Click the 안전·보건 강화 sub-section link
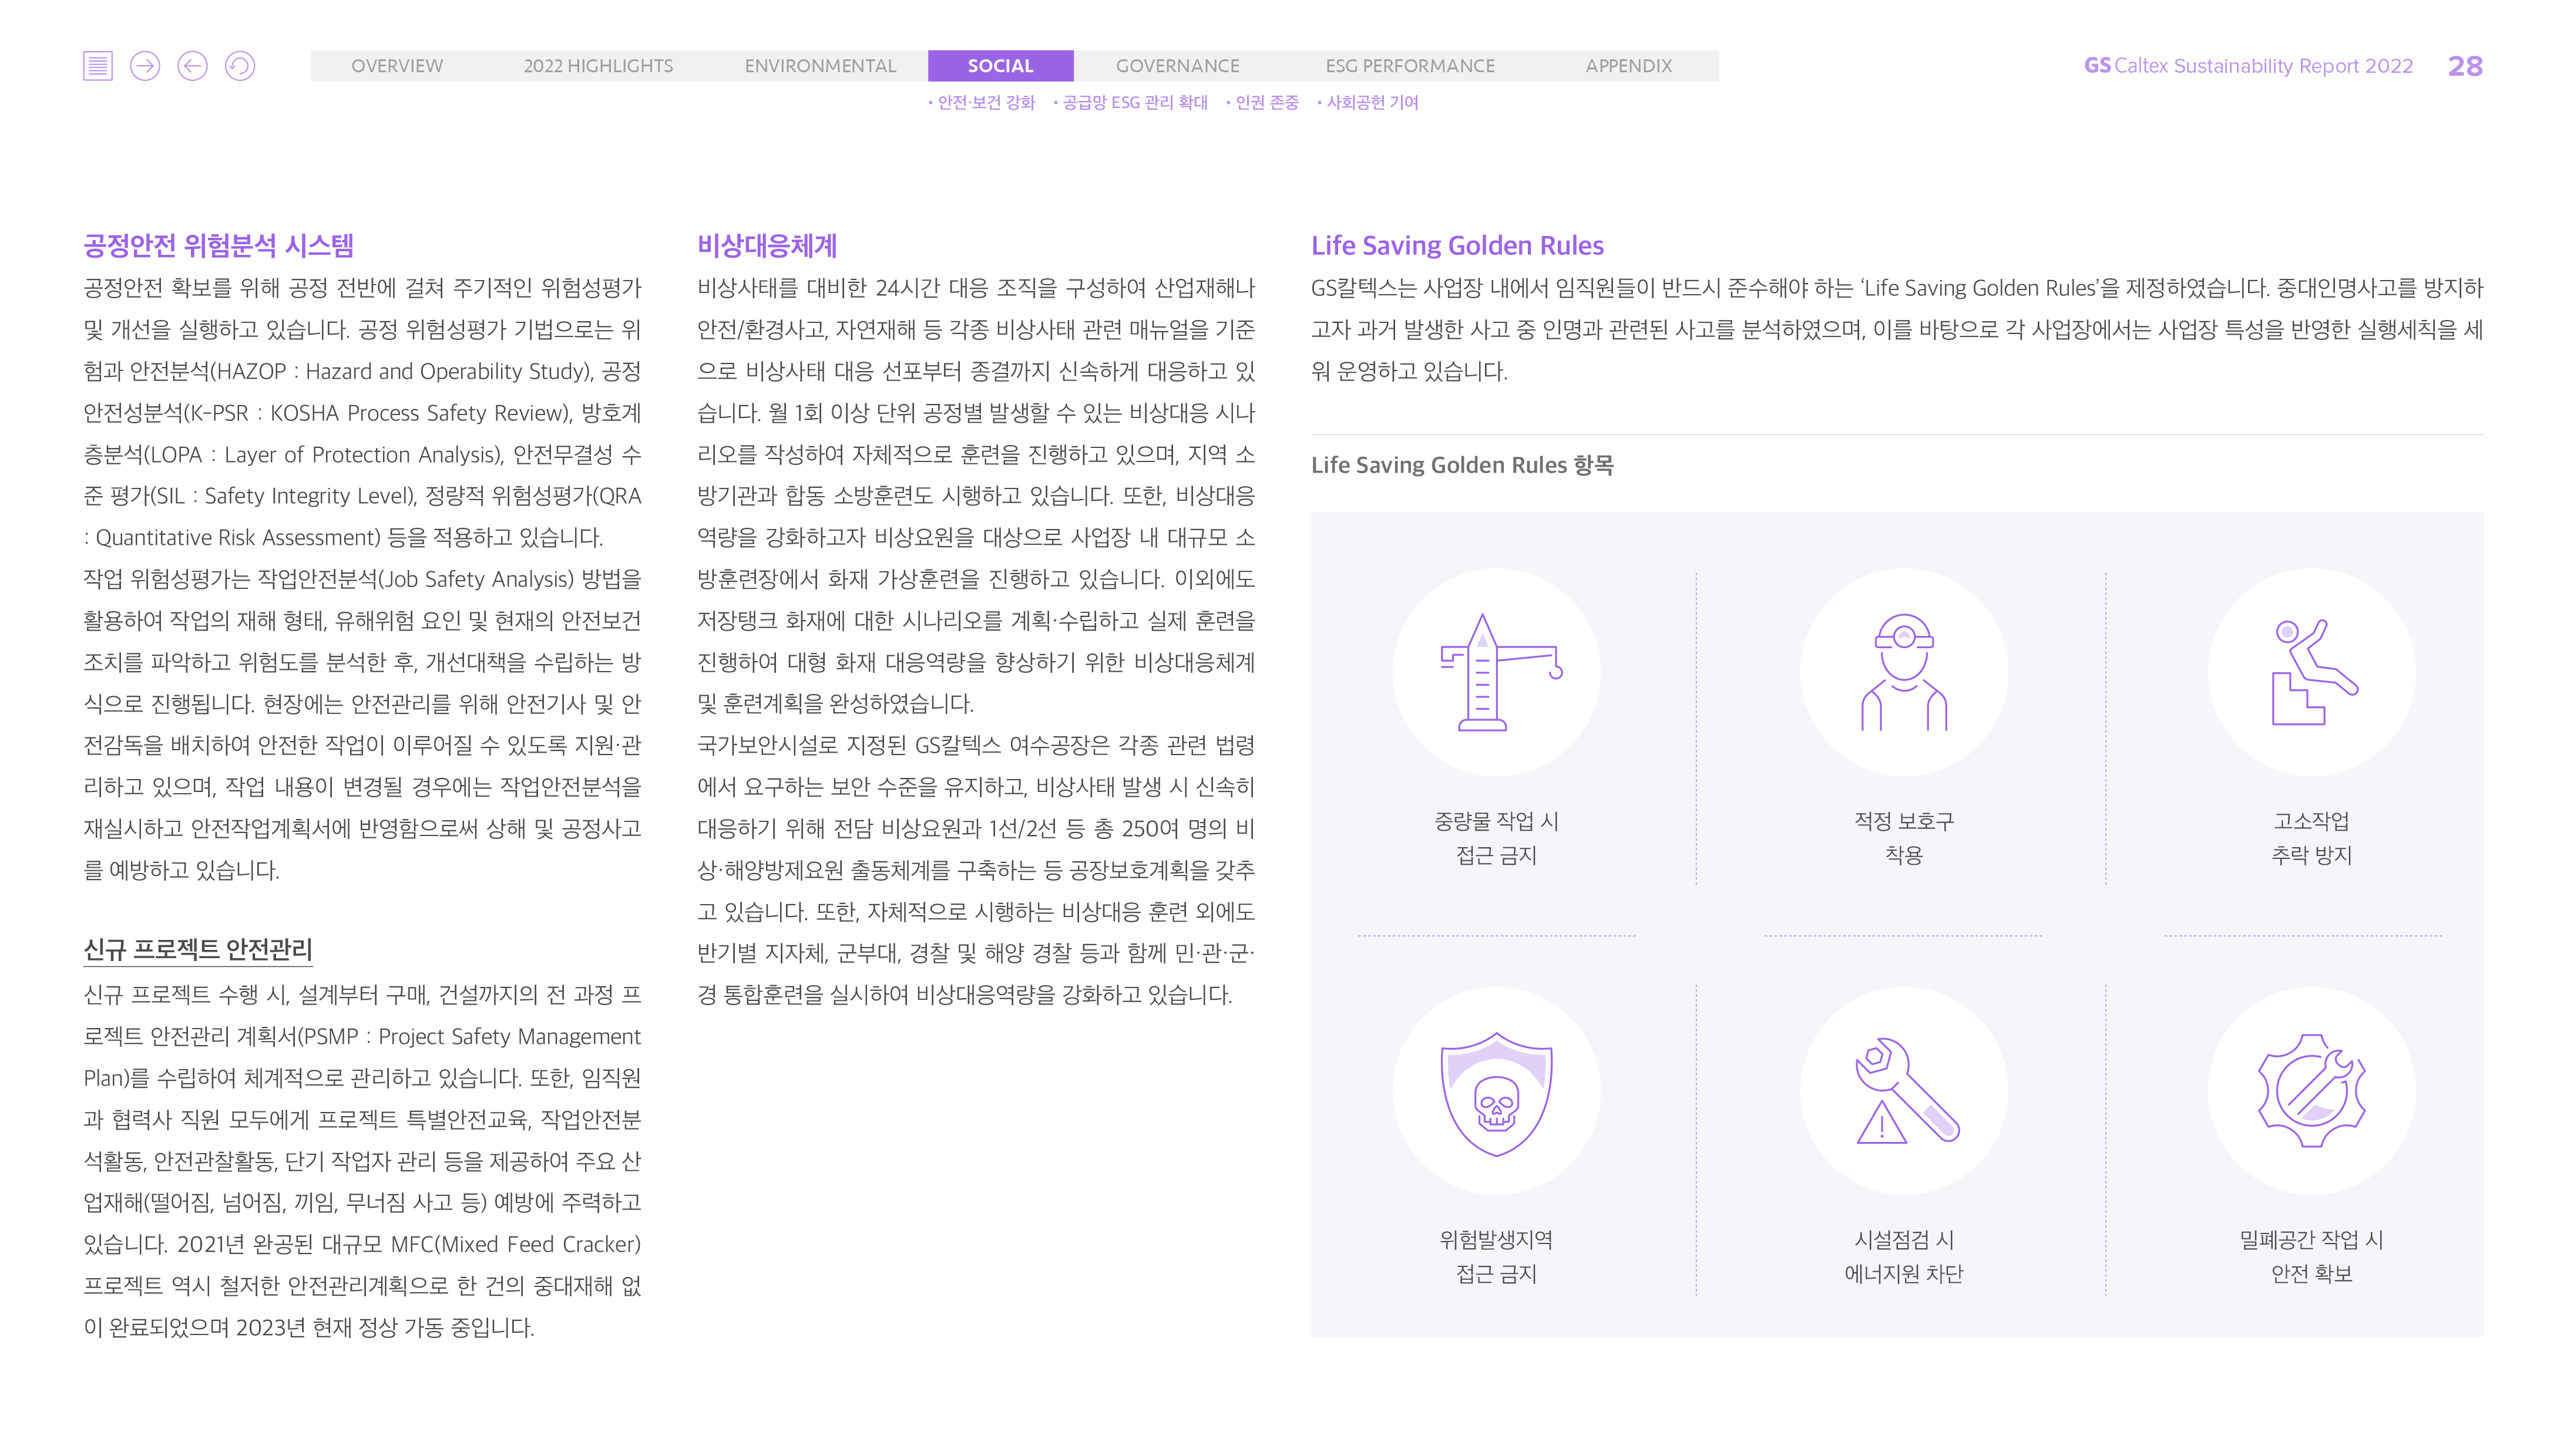 tap(985, 103)
